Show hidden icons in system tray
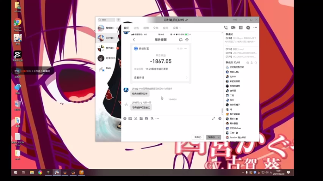The width and height of the screenshot is (323, 181). pyautogui.click(x=243, y=173)
